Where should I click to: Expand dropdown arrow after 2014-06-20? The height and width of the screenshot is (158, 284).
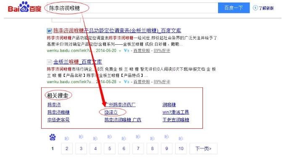click(x=120, y=51)
